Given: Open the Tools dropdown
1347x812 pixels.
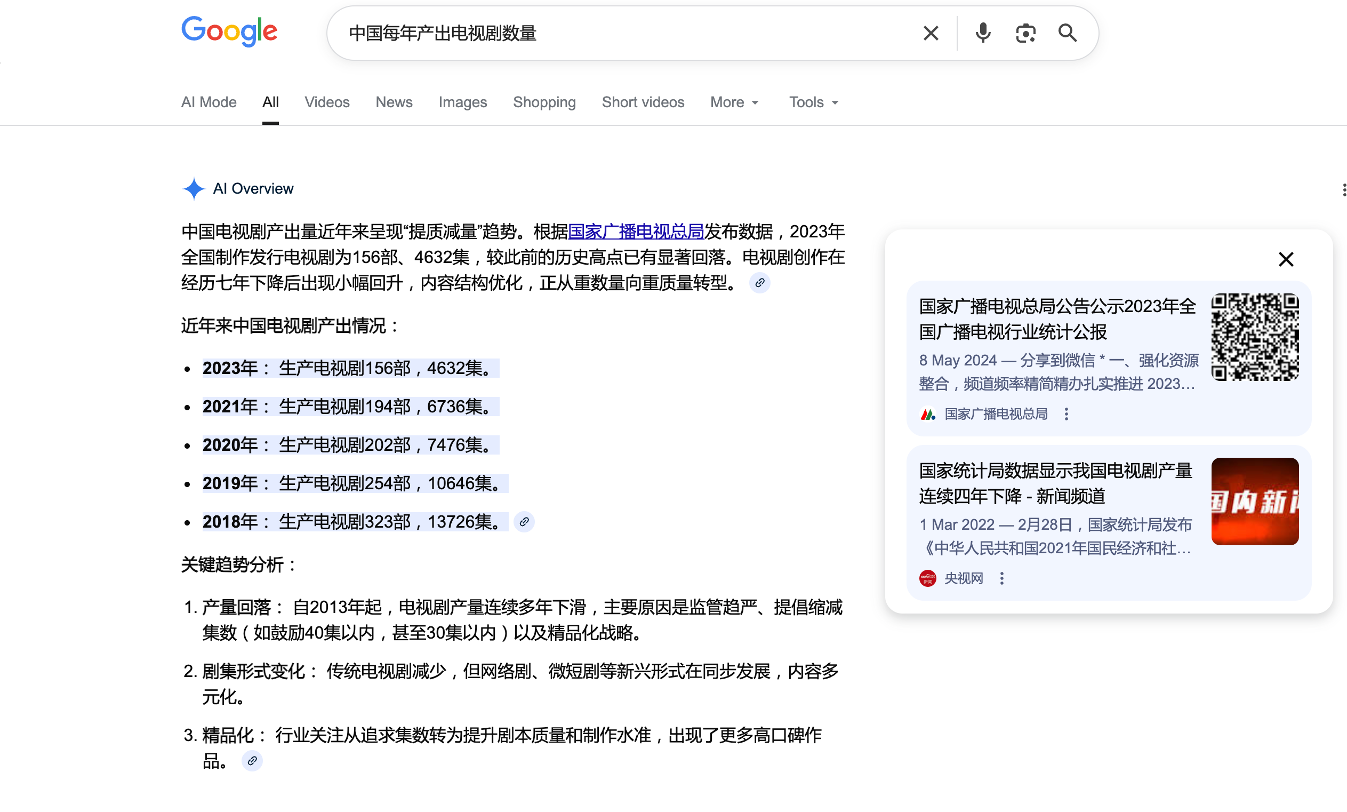Looking at the screenshot, I should [813, 102].
